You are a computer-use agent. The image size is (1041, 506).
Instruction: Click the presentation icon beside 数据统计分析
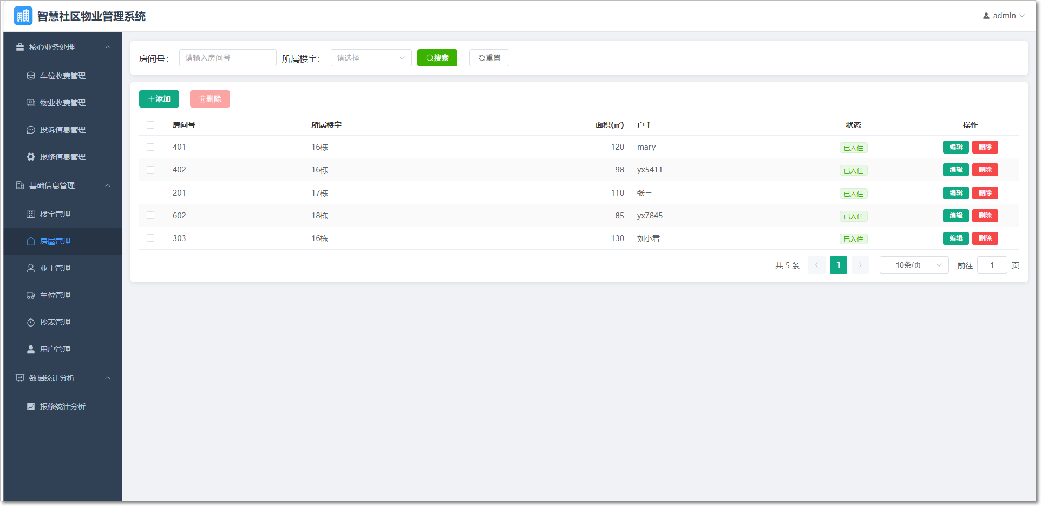[x=20, y=378]
